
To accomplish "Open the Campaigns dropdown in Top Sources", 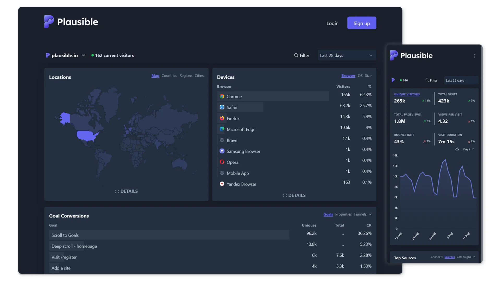I will click(x=466, y=257).
